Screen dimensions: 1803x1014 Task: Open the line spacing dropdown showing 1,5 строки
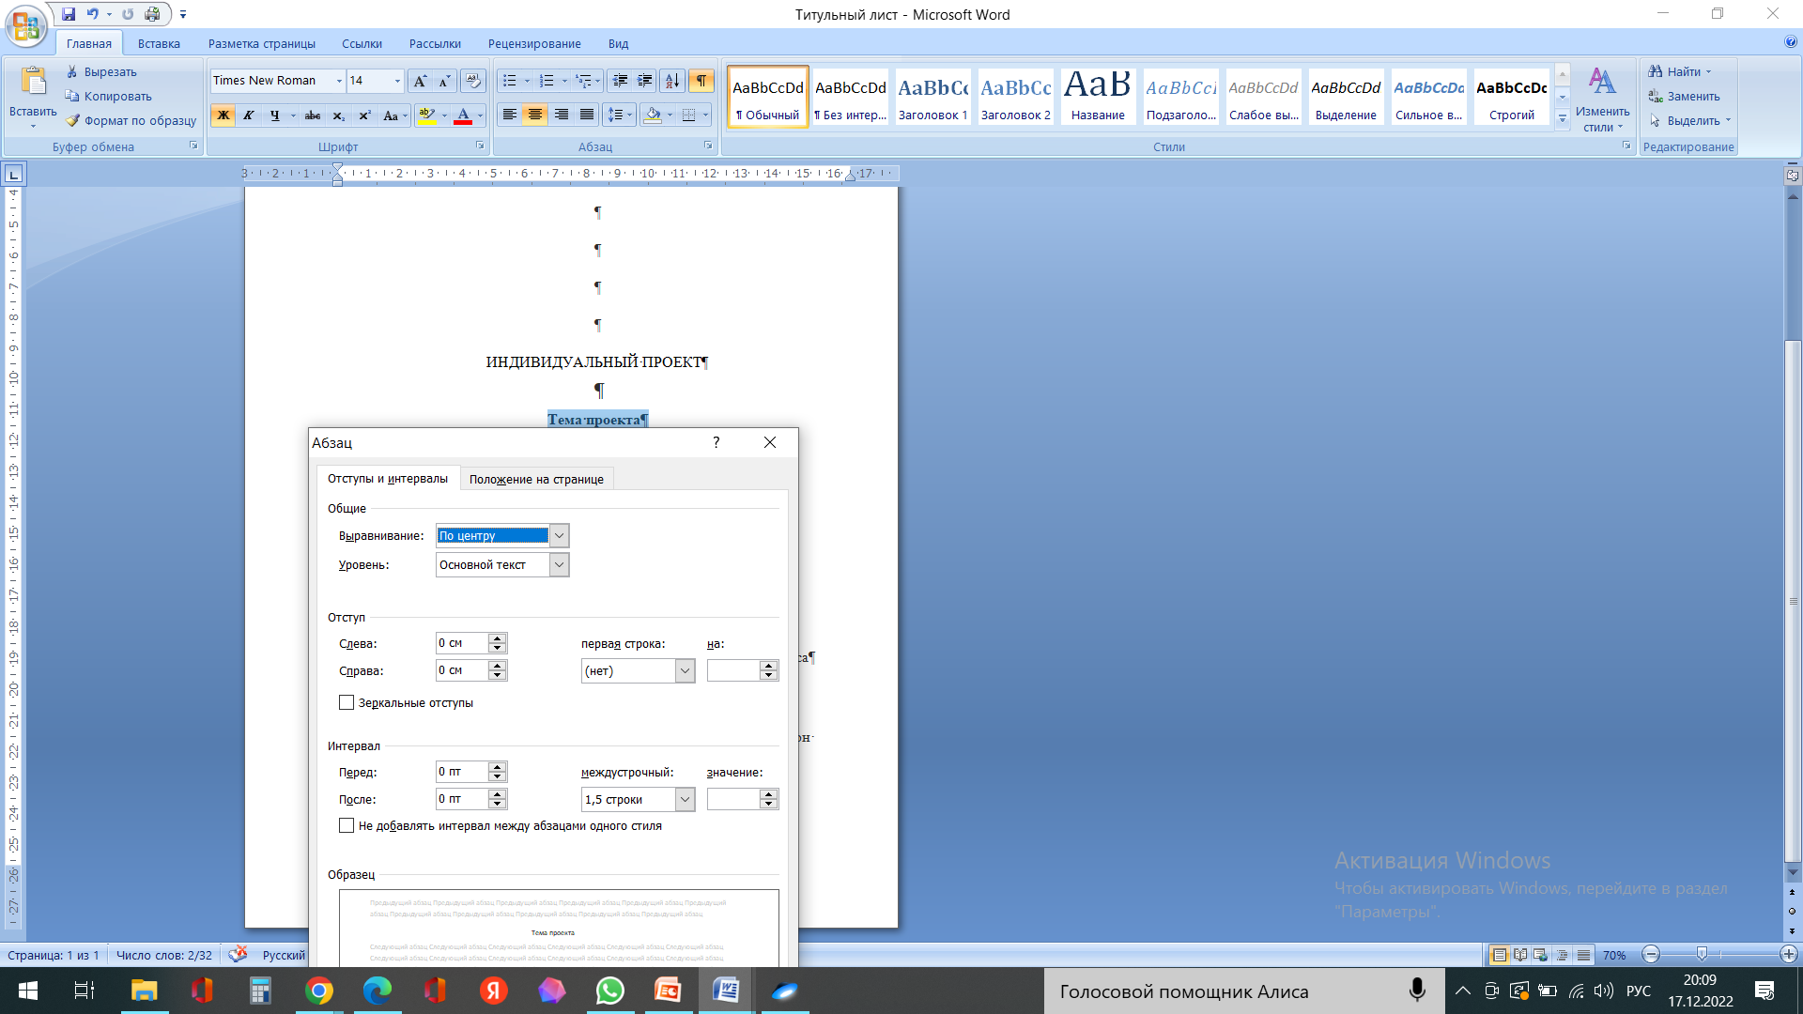click(x=685, y=799)
